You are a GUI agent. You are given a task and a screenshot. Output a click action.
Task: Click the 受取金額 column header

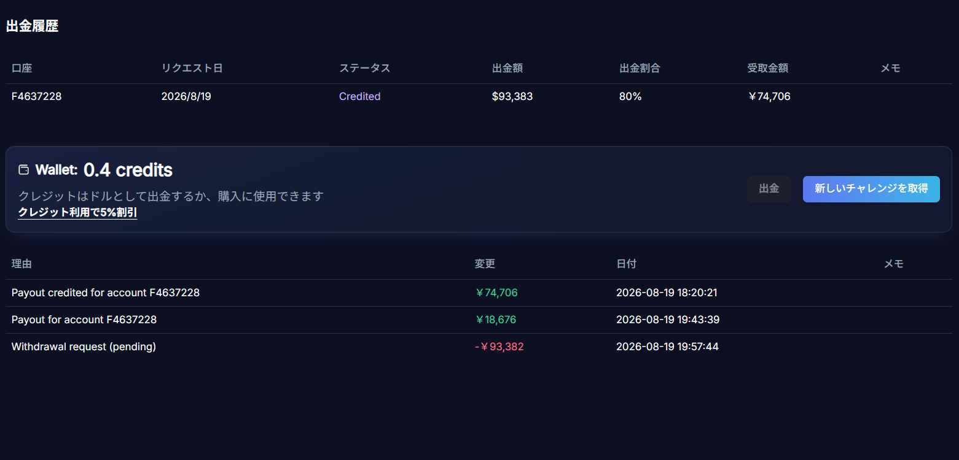click(767, 68)
